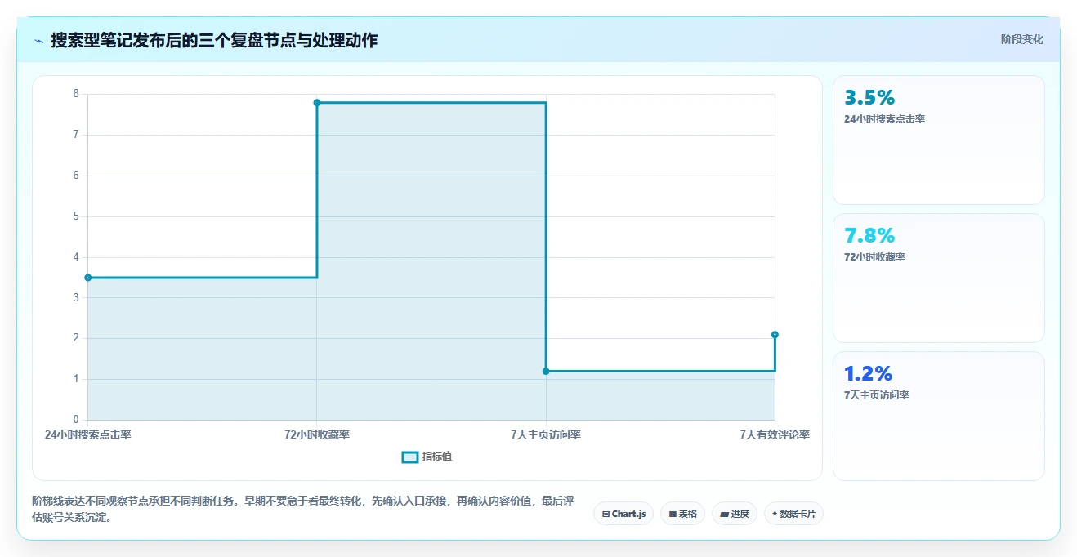1077x557 pixels.
Task: Click x-axis label 24小时搜索点击率
Action: [88, 434]
